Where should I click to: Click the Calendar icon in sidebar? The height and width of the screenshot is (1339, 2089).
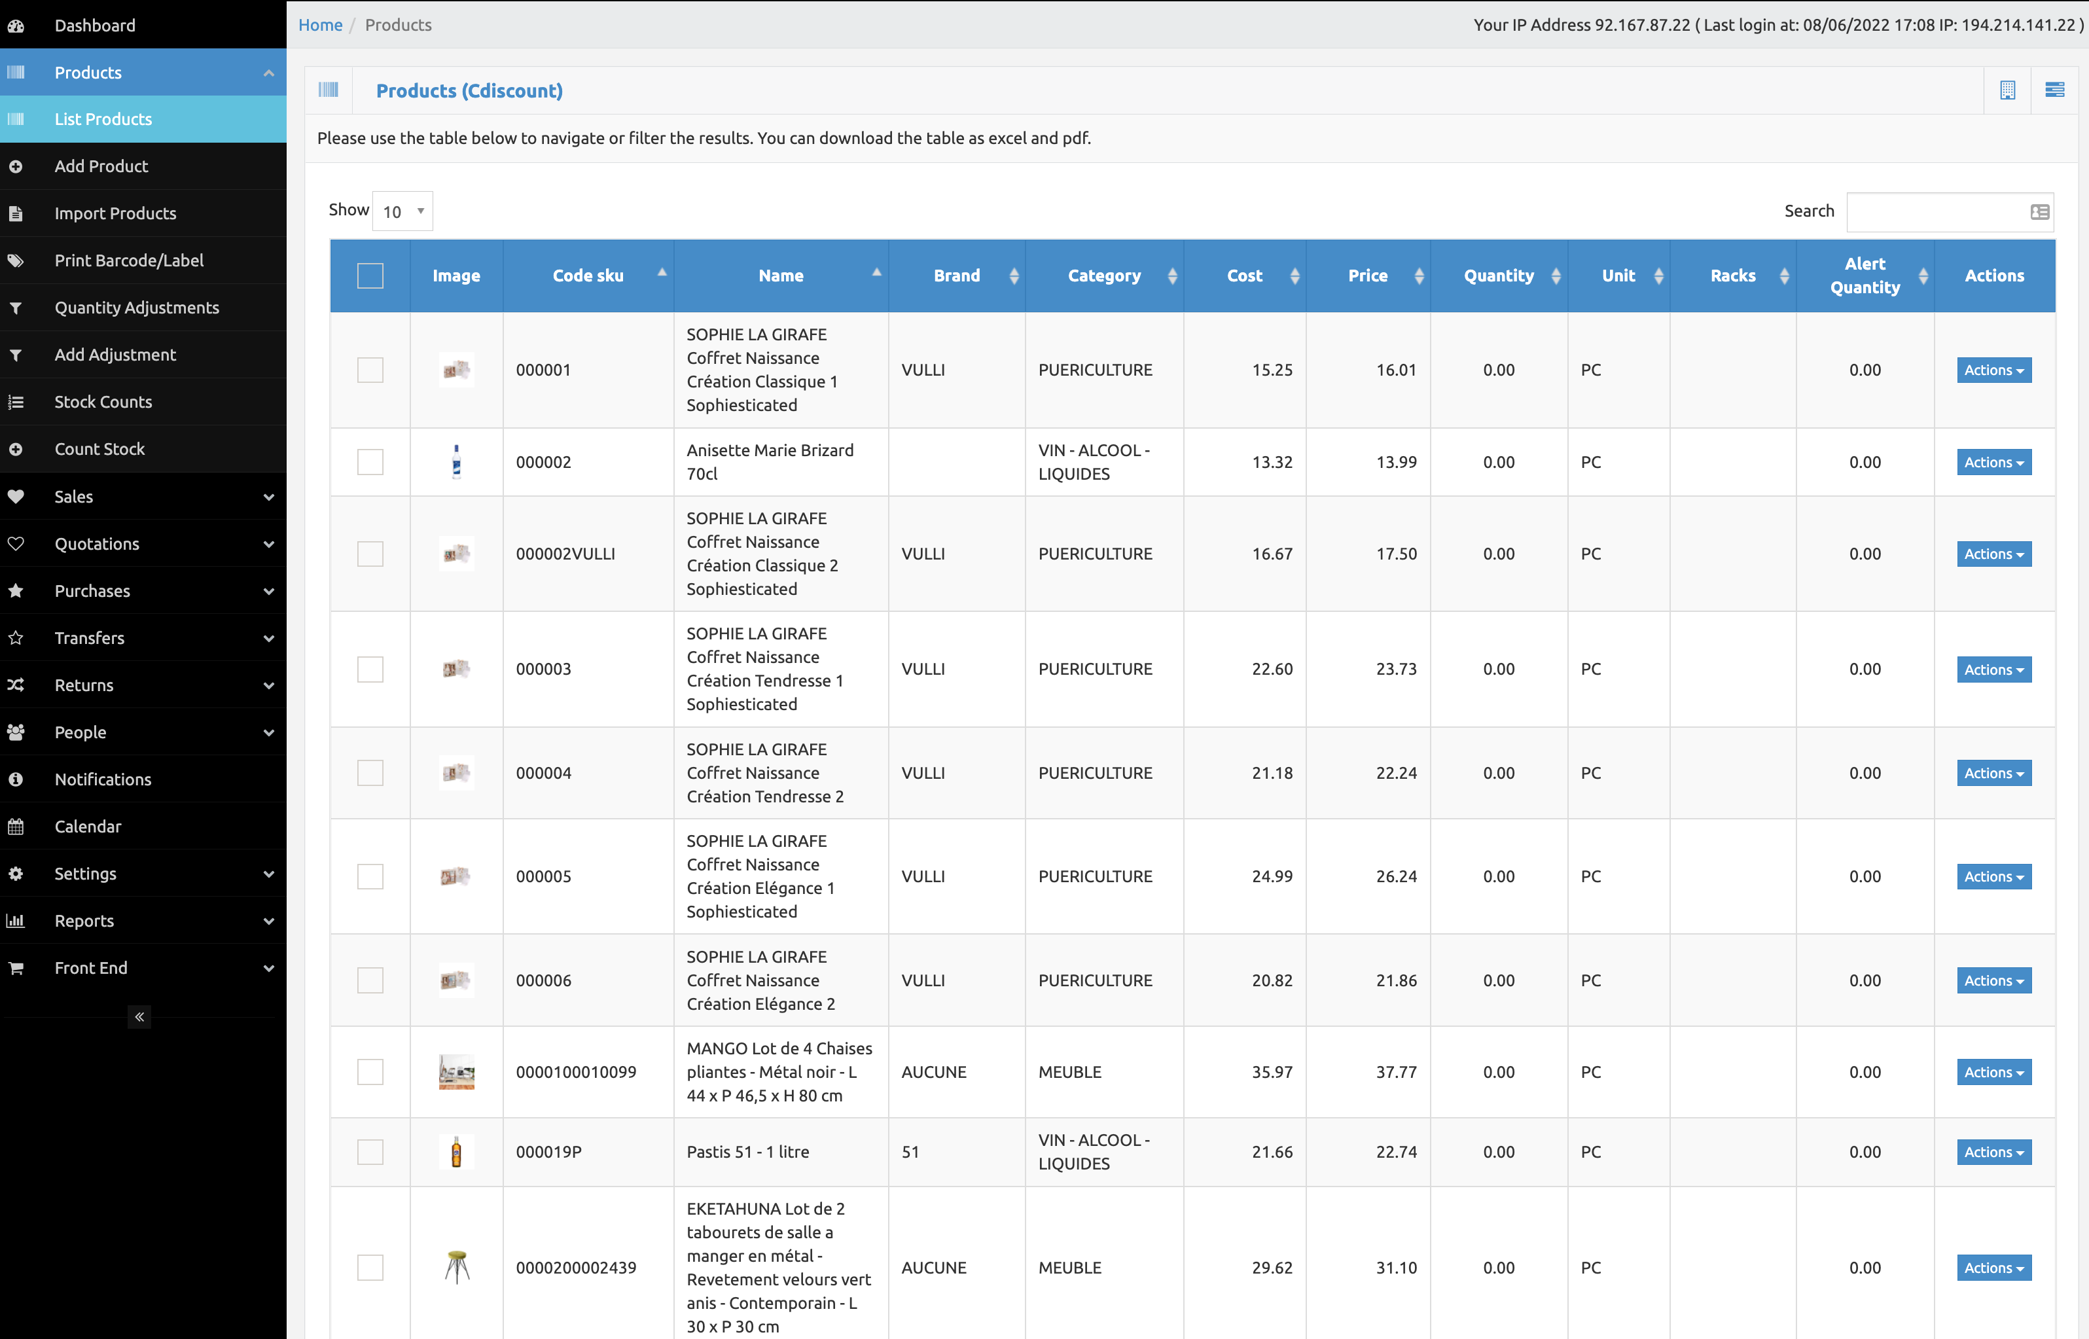[16, 826]
